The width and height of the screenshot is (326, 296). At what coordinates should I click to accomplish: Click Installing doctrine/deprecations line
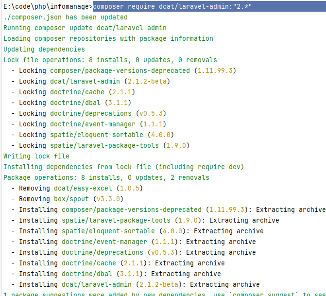[x=134, y=253]
